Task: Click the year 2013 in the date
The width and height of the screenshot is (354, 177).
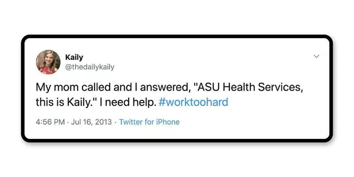Action: tap(103, 122)
